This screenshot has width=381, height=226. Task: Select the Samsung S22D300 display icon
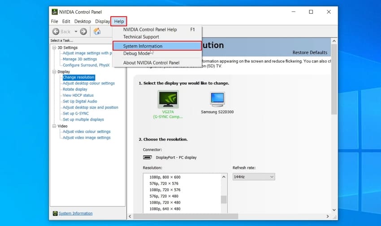click(217, 99)
